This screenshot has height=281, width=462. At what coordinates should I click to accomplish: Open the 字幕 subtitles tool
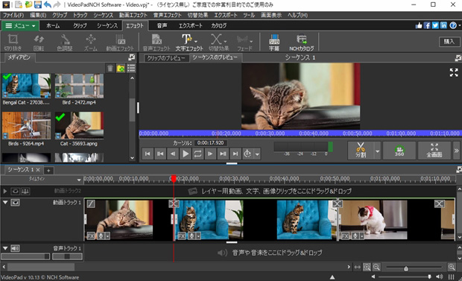274,42
